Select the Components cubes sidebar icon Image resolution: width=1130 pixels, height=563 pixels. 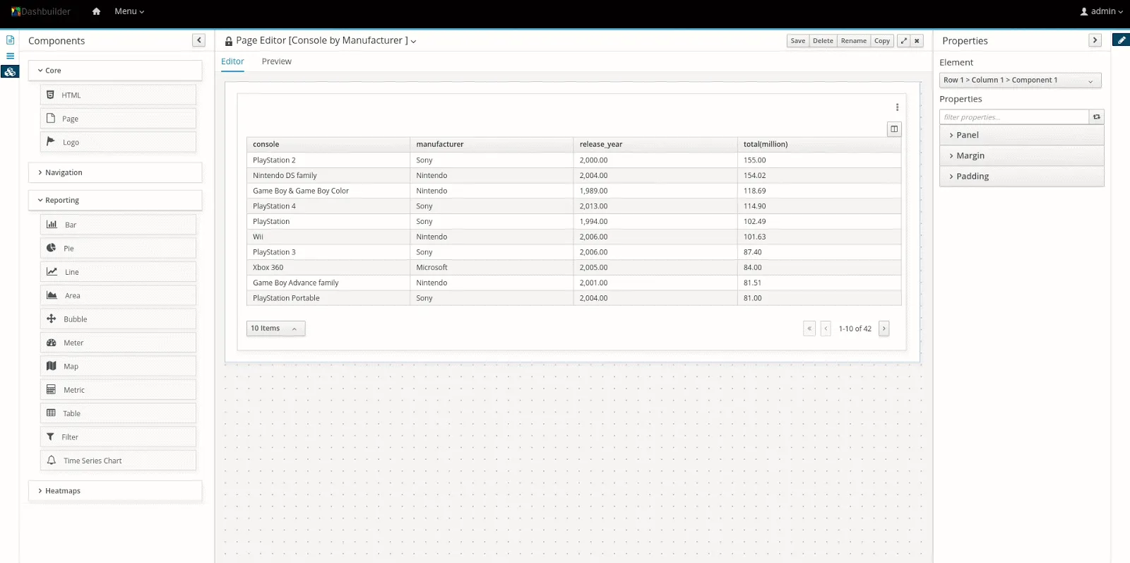point(10,71)
